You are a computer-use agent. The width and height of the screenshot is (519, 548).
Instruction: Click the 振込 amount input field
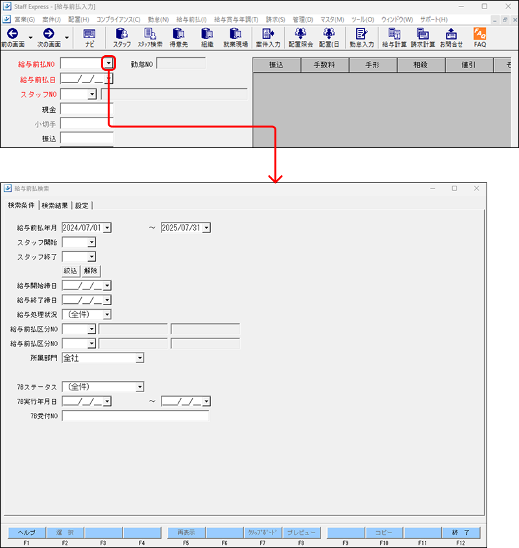click(x=87, y=138)
